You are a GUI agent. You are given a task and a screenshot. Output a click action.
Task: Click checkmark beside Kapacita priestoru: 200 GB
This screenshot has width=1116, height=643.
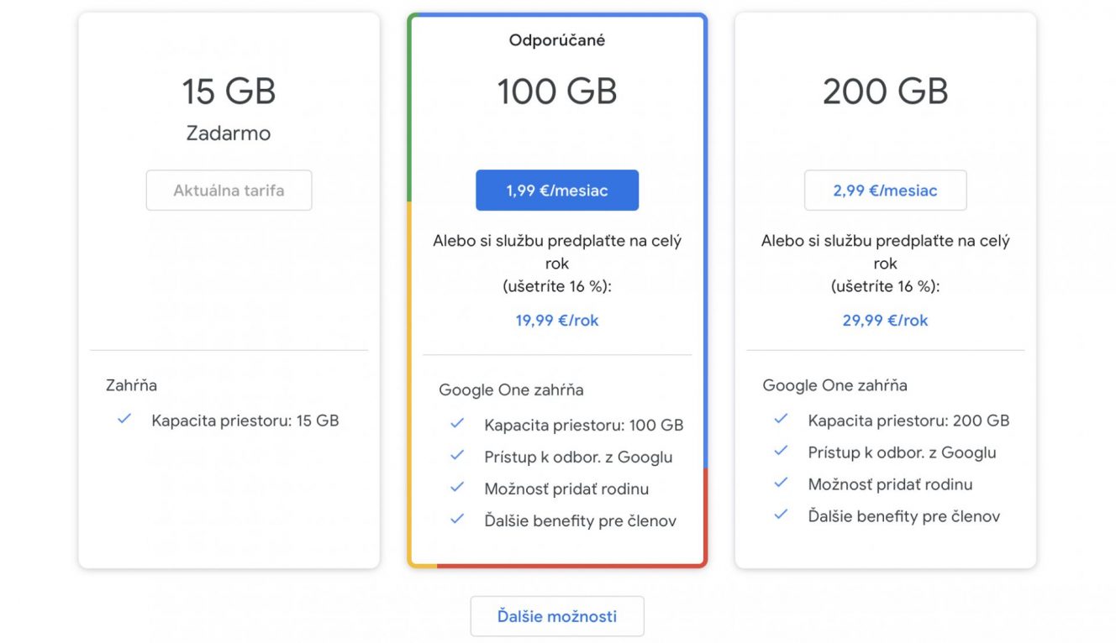click(781, 418)
